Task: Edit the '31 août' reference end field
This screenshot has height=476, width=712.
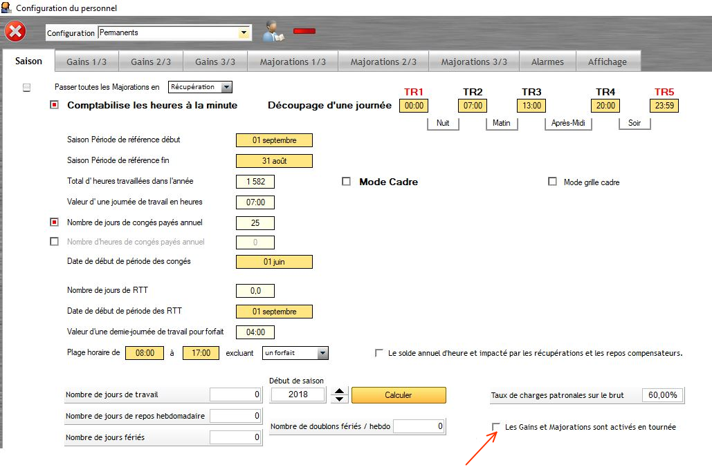Action: tap(274, 161)
